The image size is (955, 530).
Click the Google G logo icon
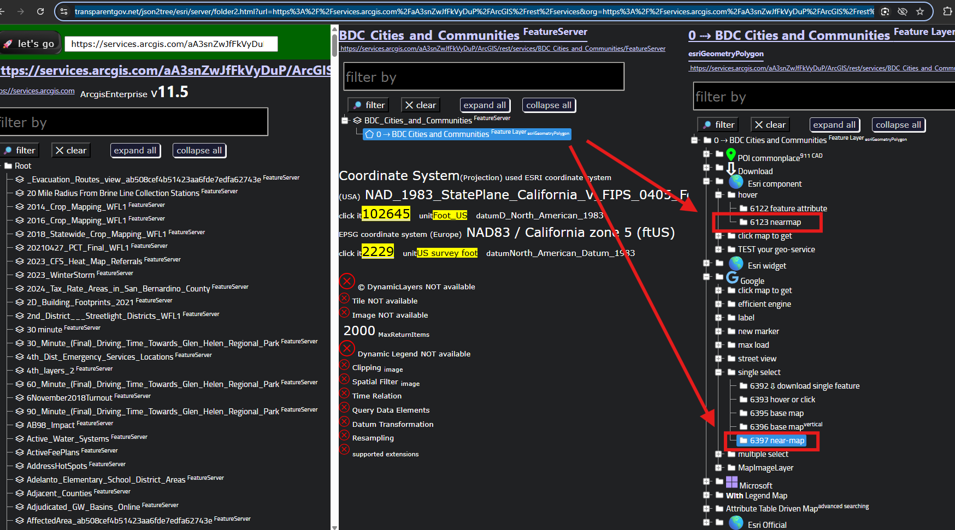tap(732, 277)
